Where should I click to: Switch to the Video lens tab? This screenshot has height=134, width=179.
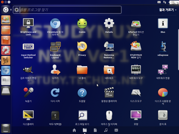click(x=116, y=130)
